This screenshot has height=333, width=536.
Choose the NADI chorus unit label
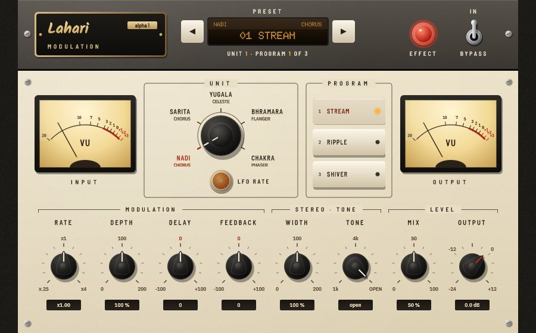point(183,161)
